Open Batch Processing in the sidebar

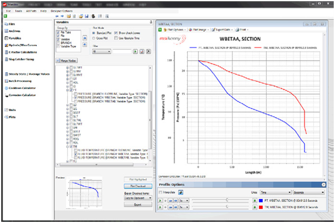(x=18, y=81)
